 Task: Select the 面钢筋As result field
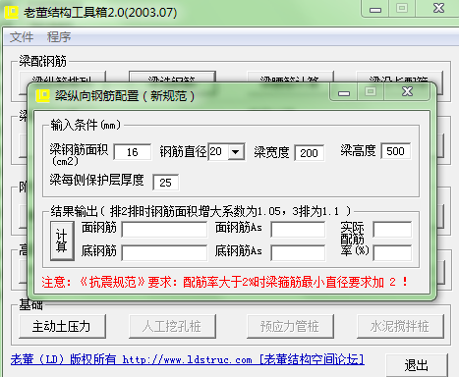pyautogui.click(x=298, y=230)
